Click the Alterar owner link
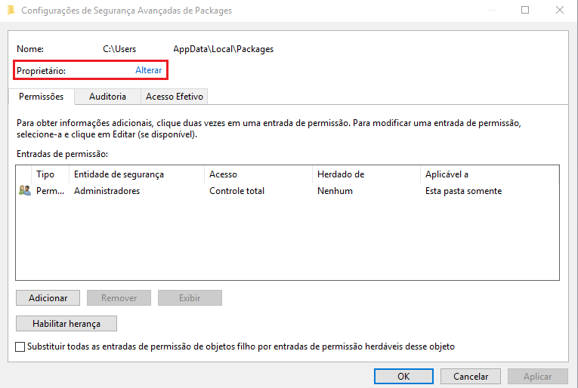The height and width of the screenshot is (388, 578). click(149, 70)
